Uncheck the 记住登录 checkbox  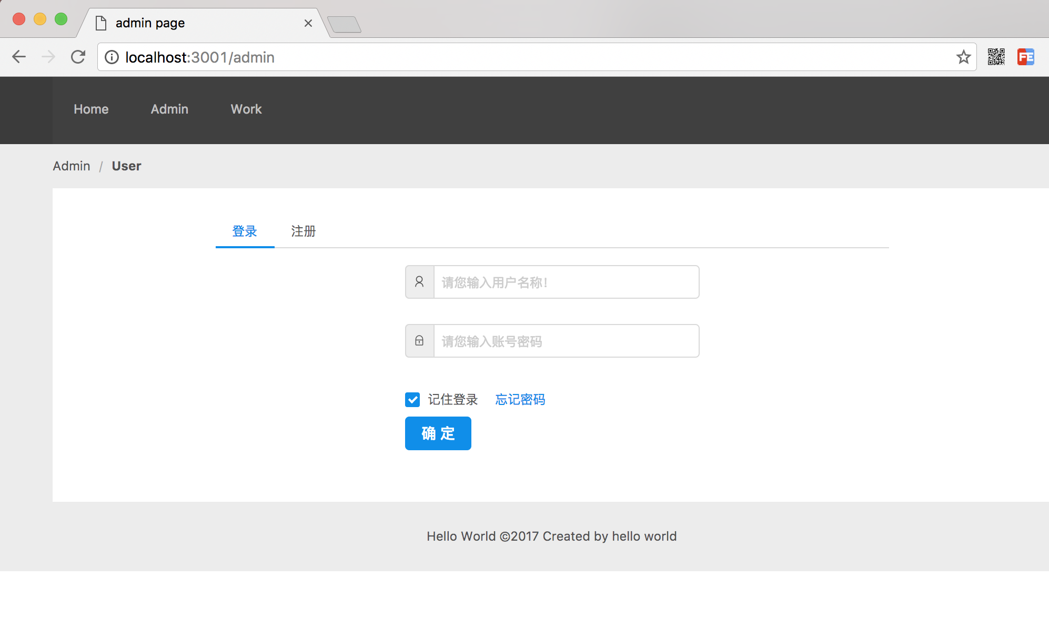(412, 400)
